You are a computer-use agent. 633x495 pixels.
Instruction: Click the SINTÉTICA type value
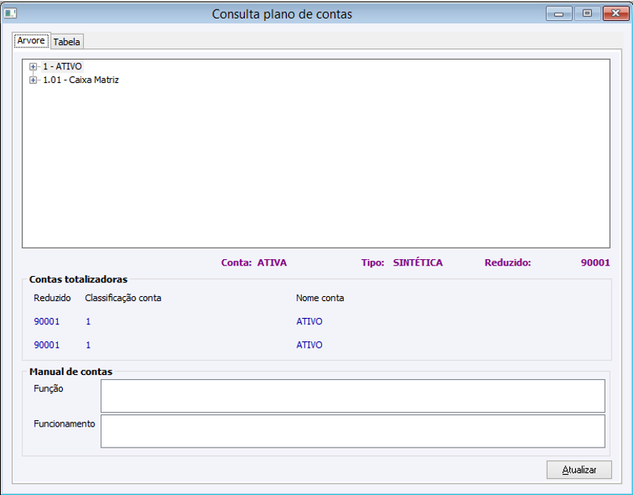[418, 262]
